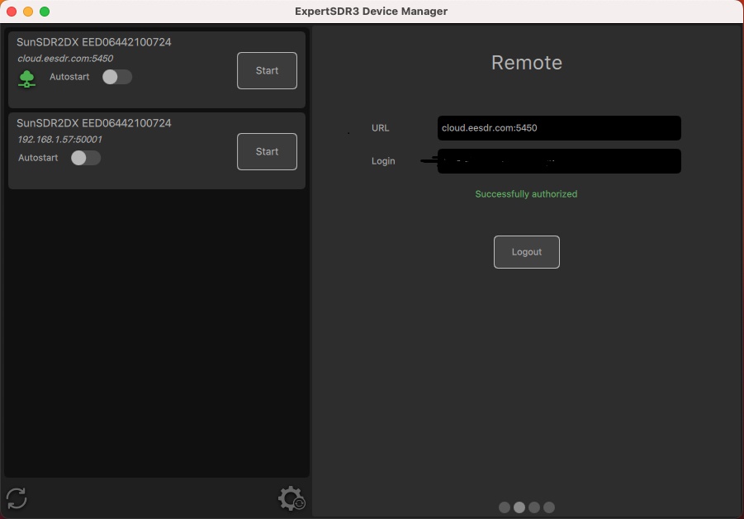
Task: Click the URL input field
Action: [559, 128]
